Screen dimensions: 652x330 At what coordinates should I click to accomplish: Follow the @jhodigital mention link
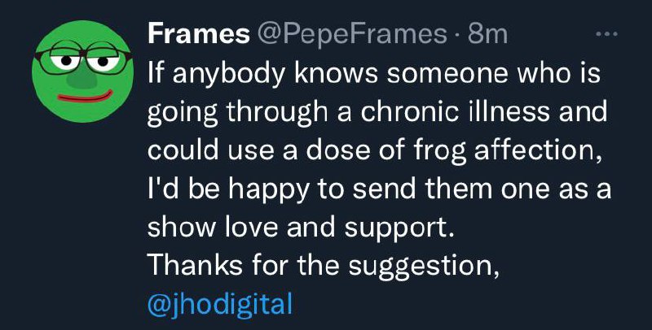point(219,306)
